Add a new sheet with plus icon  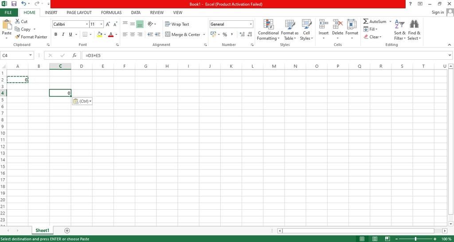tap(67, 230)
